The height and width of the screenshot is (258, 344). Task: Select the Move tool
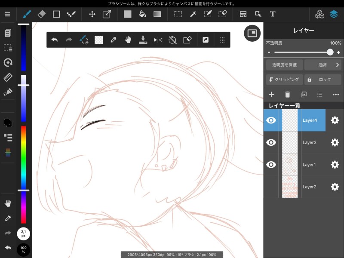click(x=92, y=14)
